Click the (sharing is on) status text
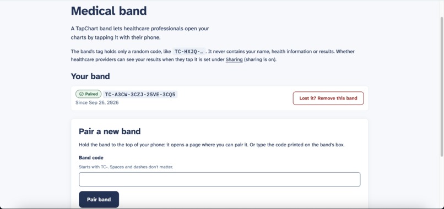 point(260,59)
